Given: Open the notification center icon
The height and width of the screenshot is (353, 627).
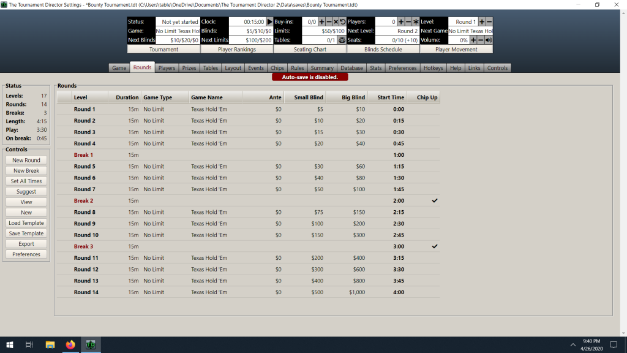Looking at the screenshot, I should [x=614, y=344].
